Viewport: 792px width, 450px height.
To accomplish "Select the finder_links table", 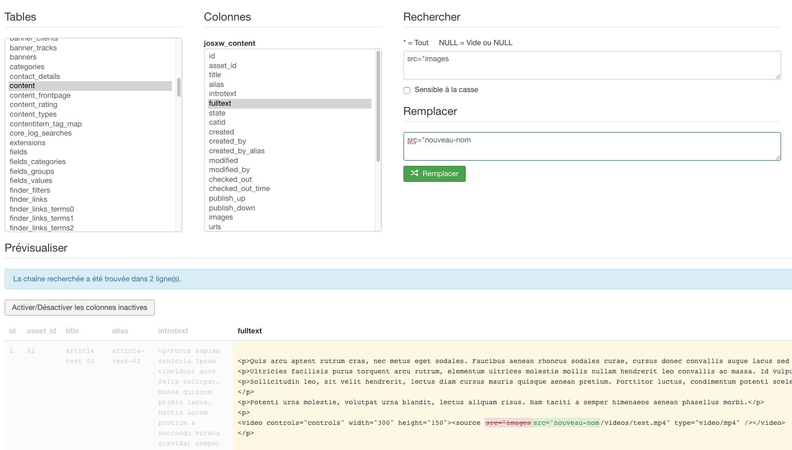I will click(x=90, y=200).
